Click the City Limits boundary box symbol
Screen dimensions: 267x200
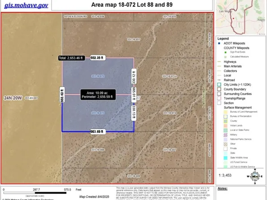(x=219, y=85)
